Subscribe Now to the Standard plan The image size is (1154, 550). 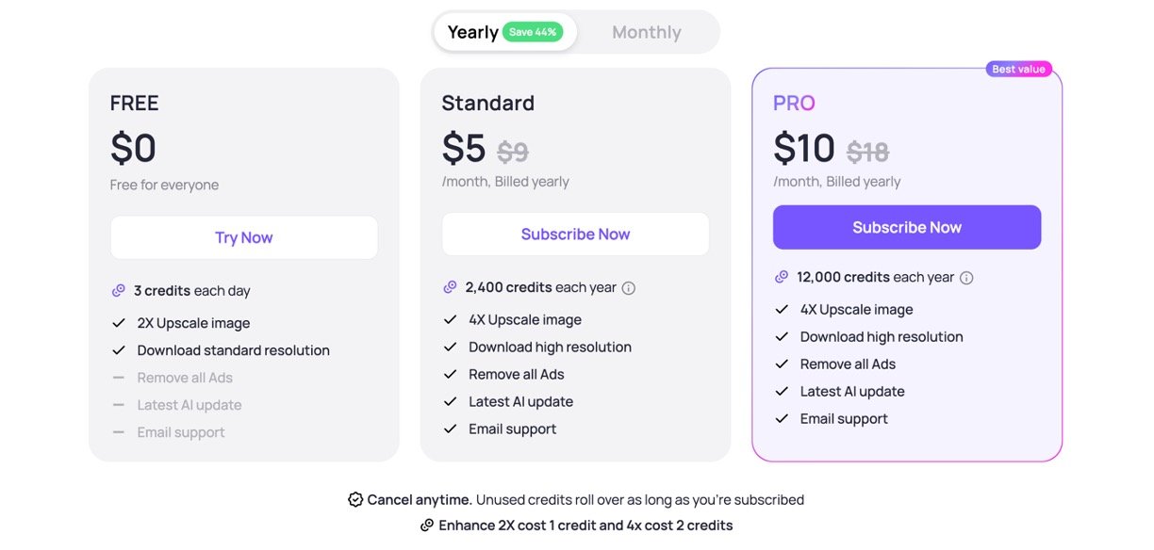pos(575,235)
